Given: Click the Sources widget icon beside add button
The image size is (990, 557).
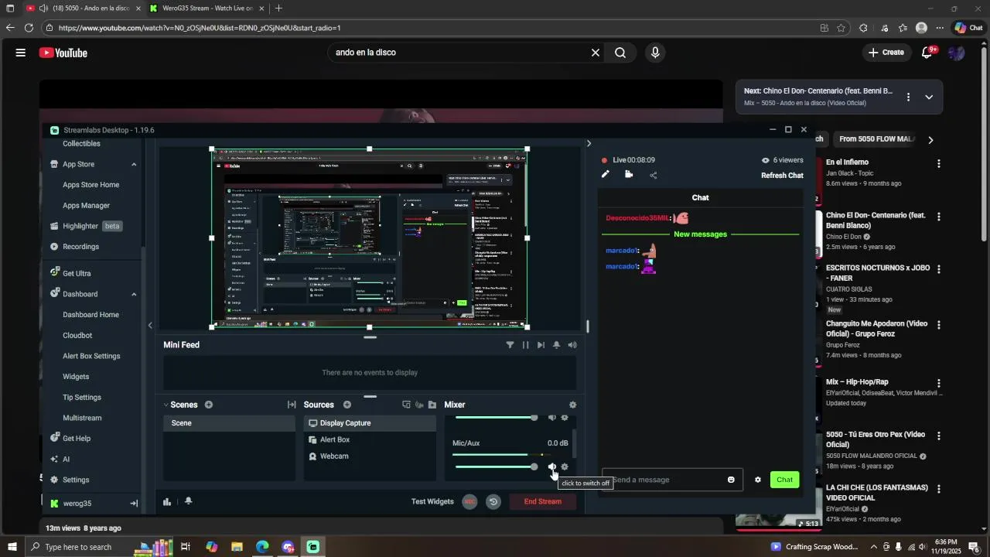Looking at the screenshot, I should (406, 405).
